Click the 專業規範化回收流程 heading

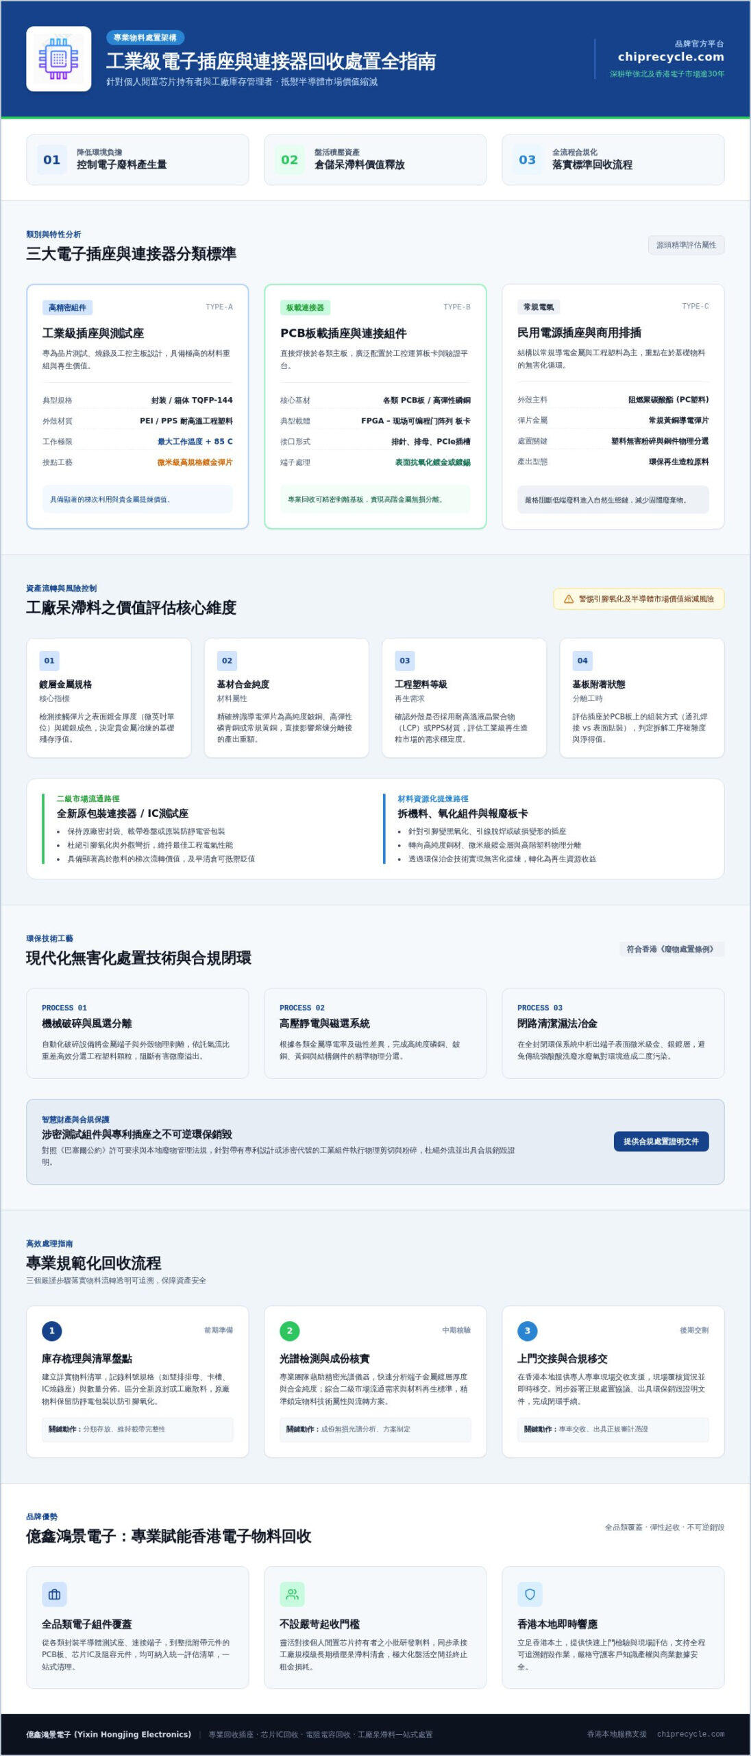click(x=94, y=1263)
